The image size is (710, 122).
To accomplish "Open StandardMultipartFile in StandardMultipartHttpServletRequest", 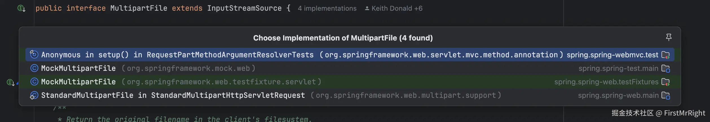I will pos(173,95).
